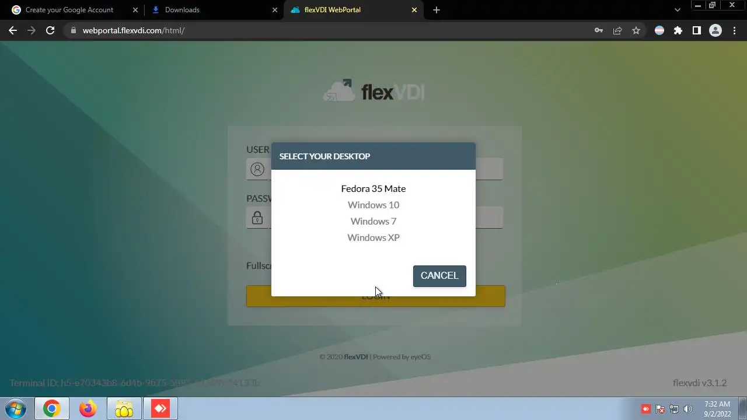
Task: Open the yellow folder taskbar app
Action: pos(124,409)
